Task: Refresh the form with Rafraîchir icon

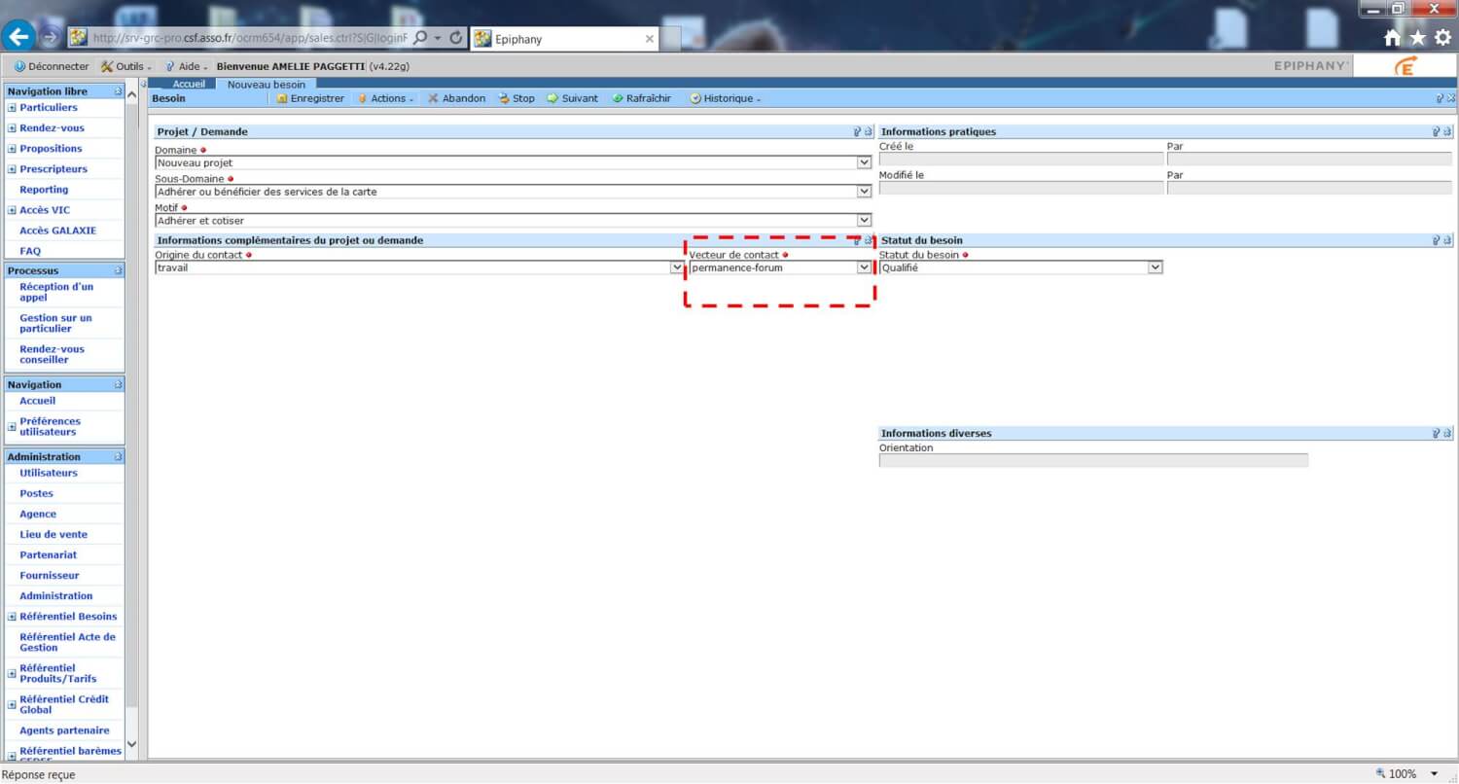Action: (617, 98)
